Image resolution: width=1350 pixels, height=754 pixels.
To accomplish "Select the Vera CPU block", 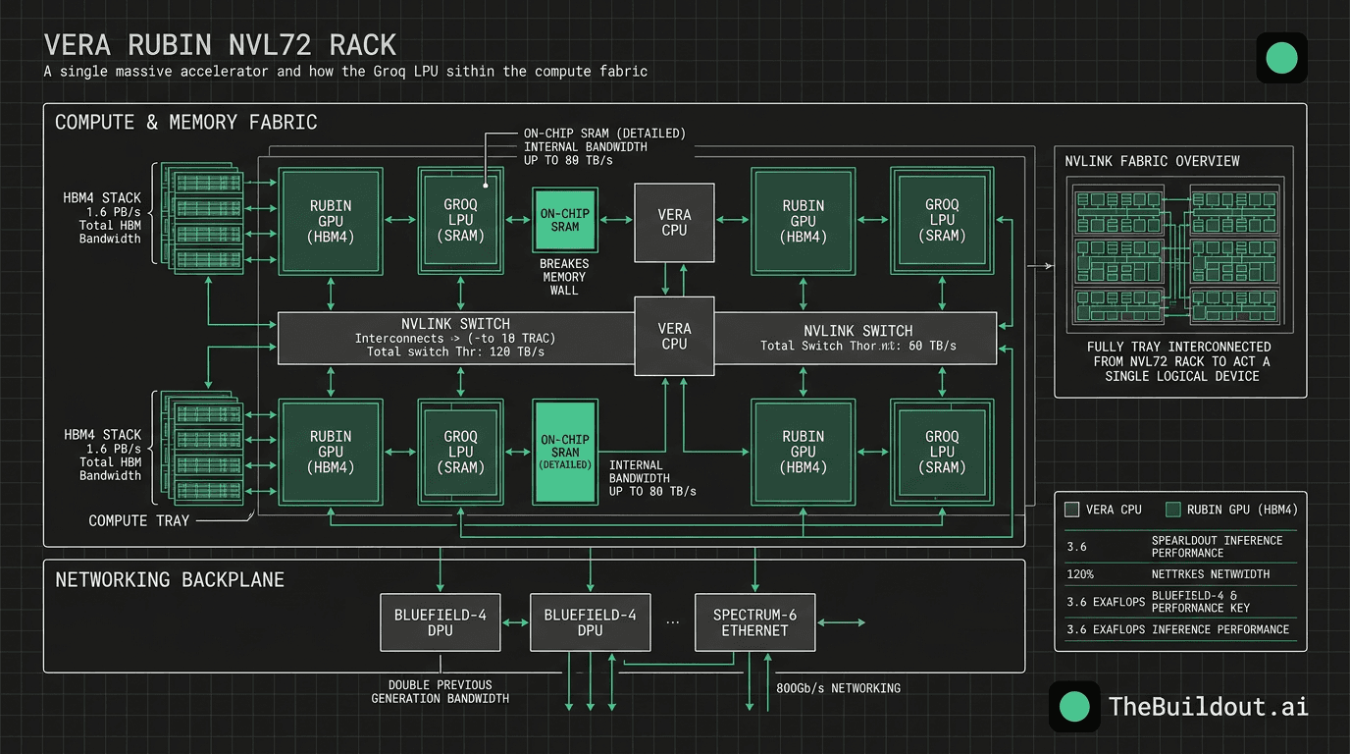I will 674,223.
